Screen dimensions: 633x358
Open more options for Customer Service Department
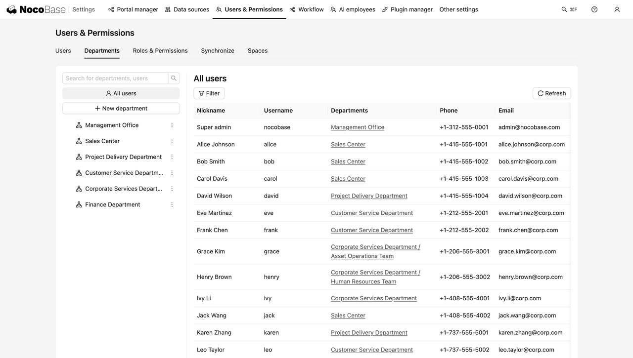point(172,173)
